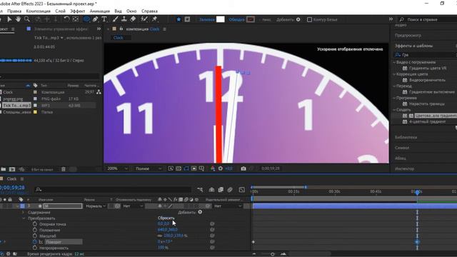This screenshot has height=257, width=457.
Task: Open the Анимация menu
Action: point(100,11)
